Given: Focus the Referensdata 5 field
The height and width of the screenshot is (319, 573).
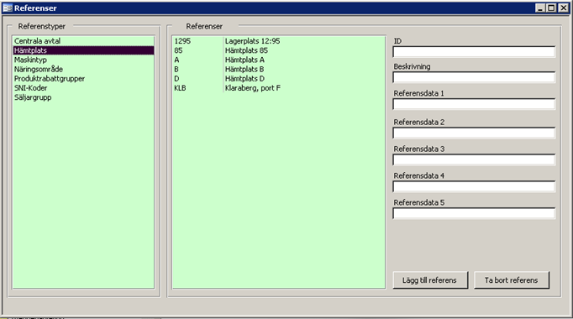Looking at the screenshot, I should [474, 213].
